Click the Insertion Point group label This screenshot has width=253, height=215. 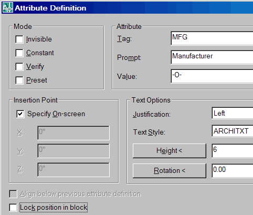click(36, 100)
